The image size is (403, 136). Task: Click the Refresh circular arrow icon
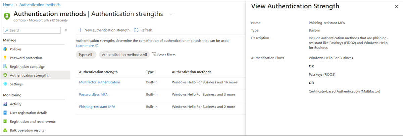pyautogui.click(x=136, y=30)
